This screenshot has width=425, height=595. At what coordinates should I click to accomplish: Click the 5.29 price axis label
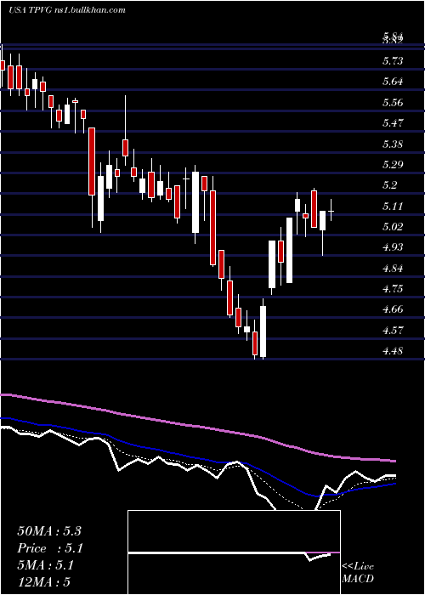click(393, 164)
